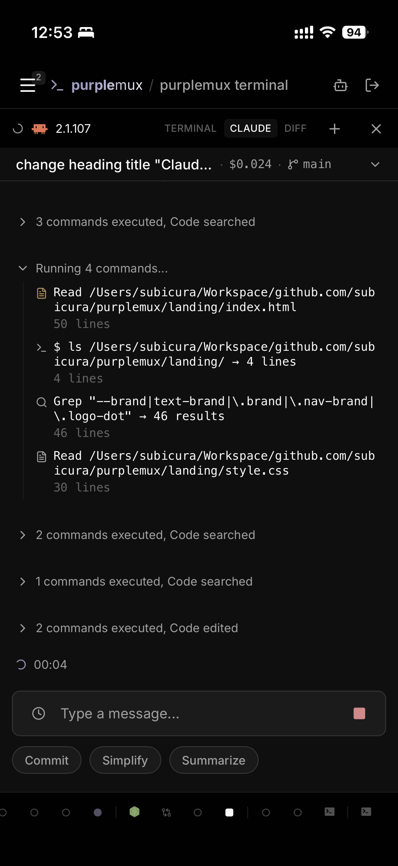Open the history clock icon in message box
Screen dimensions: 398x866
(x=39, y=713)
